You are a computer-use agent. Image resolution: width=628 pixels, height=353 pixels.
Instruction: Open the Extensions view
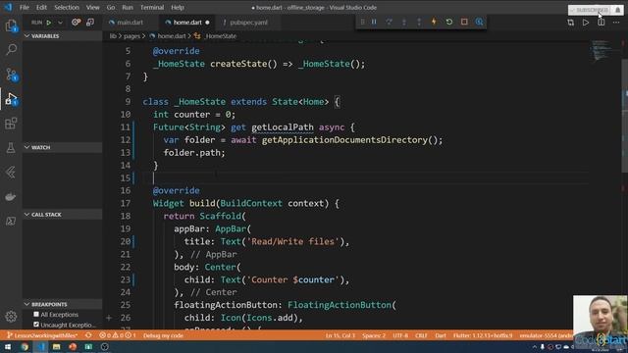(11, 124)
